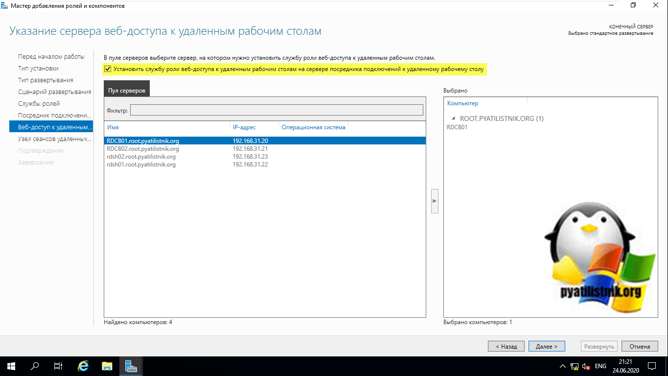
Task: Click the add server arrow button
Action: pyautogui.click(x=435, y=201)
